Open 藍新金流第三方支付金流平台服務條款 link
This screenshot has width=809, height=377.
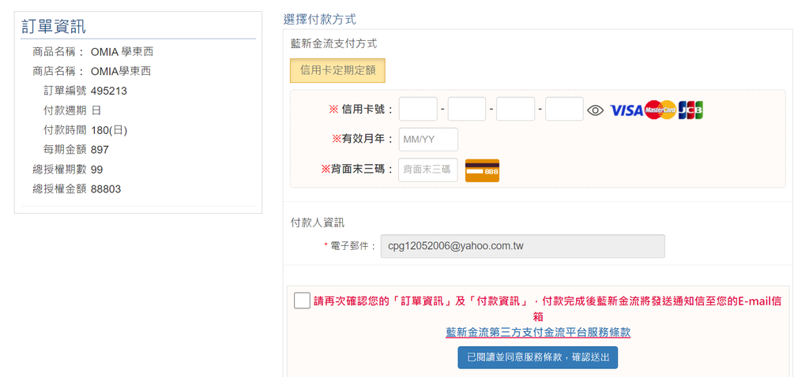(x=538, y=333)
